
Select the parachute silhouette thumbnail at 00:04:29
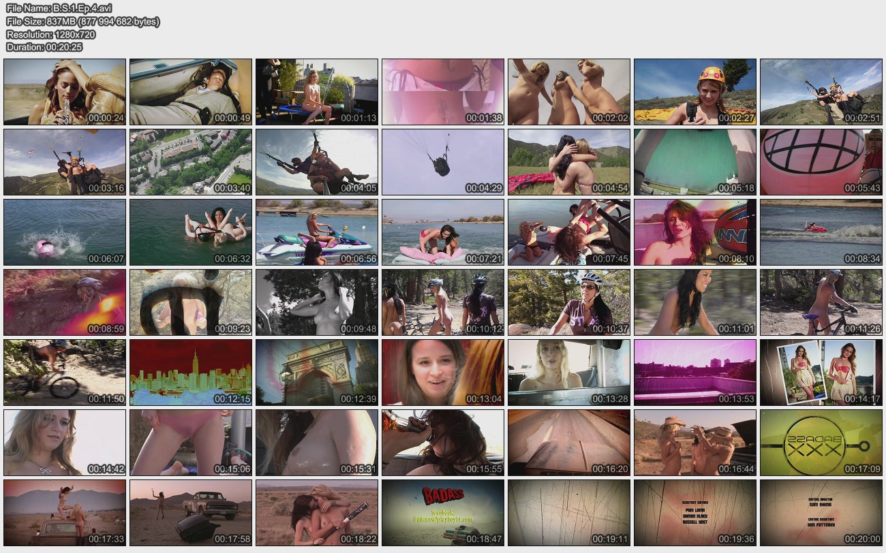pos(443,162)
